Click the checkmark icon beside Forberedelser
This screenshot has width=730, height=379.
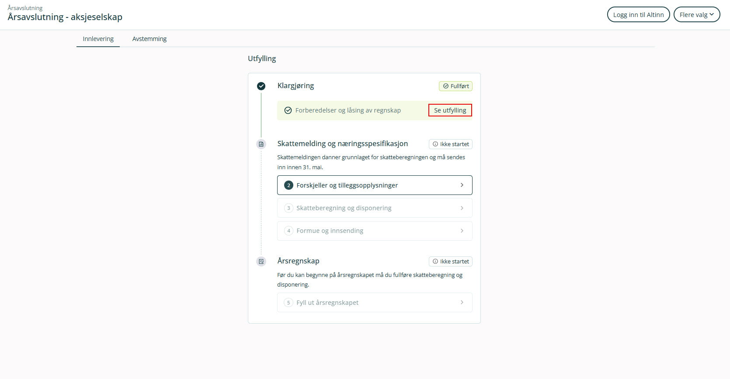[288, 110]
